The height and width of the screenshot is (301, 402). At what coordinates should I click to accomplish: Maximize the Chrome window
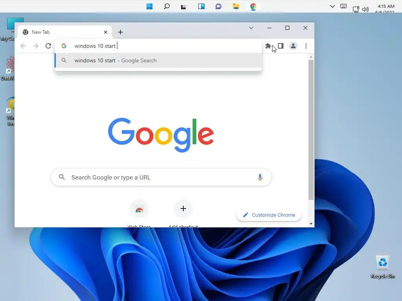tap(287, 28)
